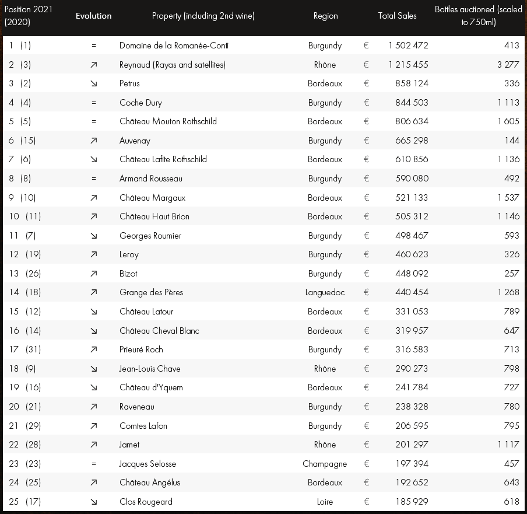Click the Bottles auctioned column header
This screenshot has width=527, height=514.
478,16
